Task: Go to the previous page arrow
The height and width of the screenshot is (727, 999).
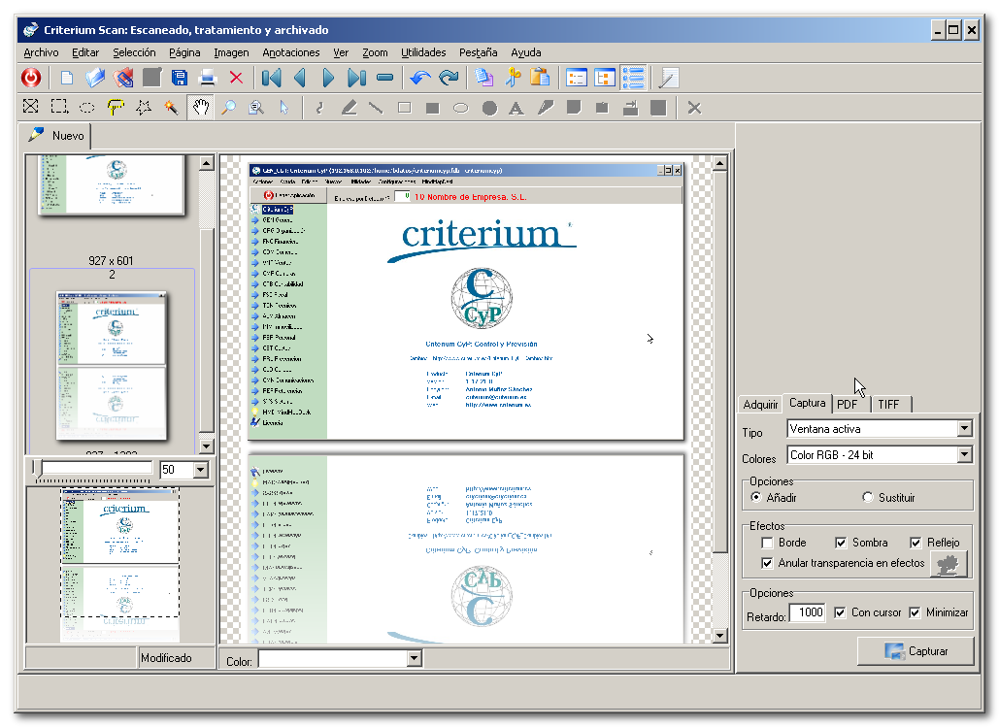Action: tap(299, 78)
